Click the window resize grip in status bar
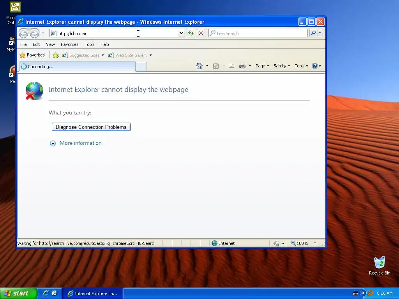This screenshot has height=299, width=399. 323,244
